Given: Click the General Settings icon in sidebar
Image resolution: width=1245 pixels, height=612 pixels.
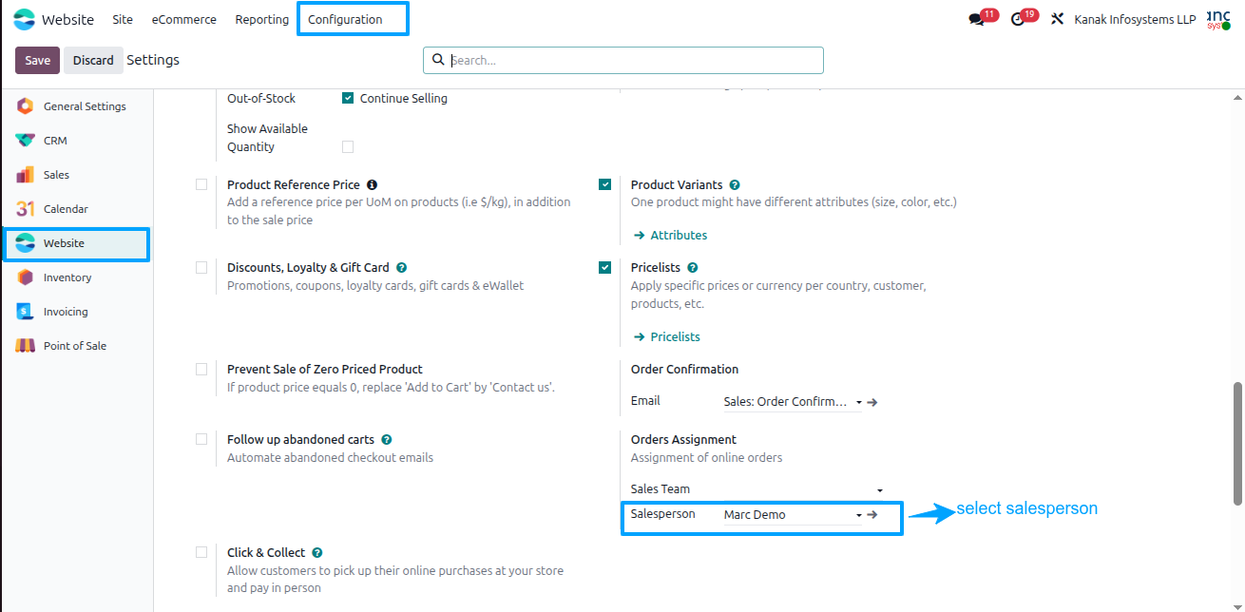Looking at the screenshot, I should 26,106.
